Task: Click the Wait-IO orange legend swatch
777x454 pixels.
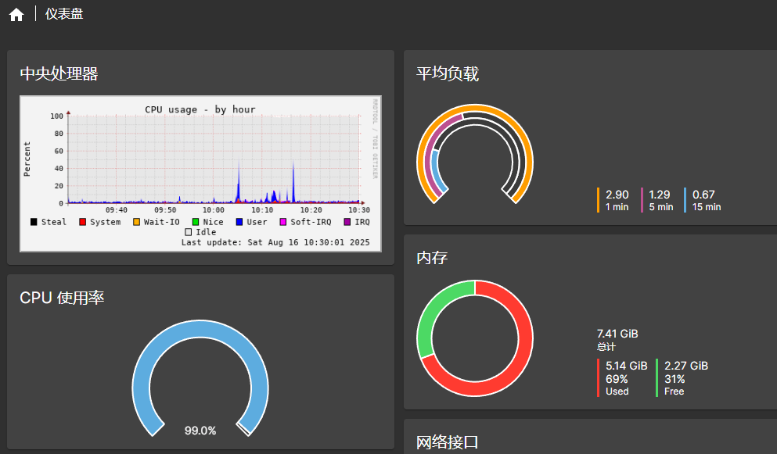Action: point(136,222)
